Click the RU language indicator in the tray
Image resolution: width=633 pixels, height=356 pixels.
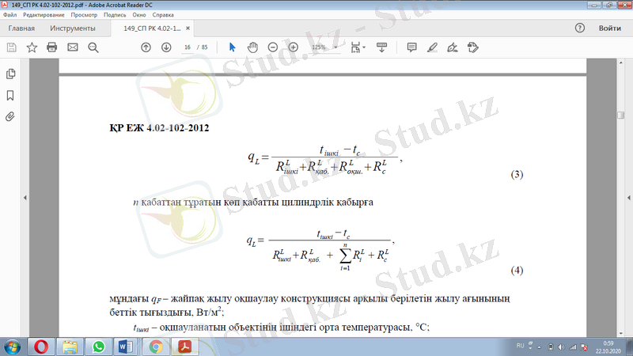pyautogui.click(x=520, y=346)
